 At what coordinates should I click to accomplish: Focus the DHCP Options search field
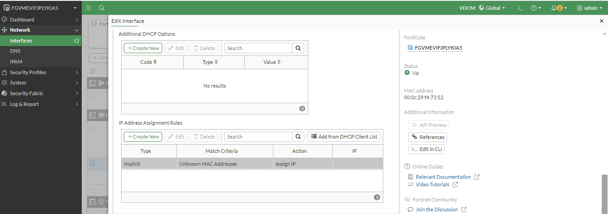(258, 48)
